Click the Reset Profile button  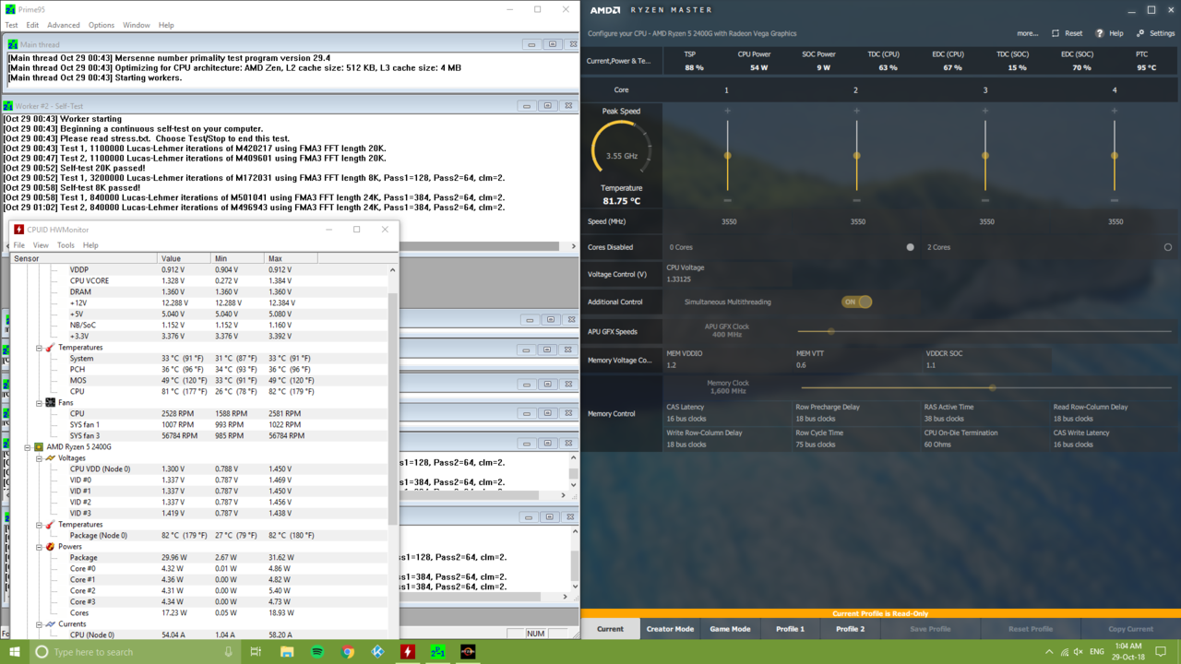[x=1030, y=629]
